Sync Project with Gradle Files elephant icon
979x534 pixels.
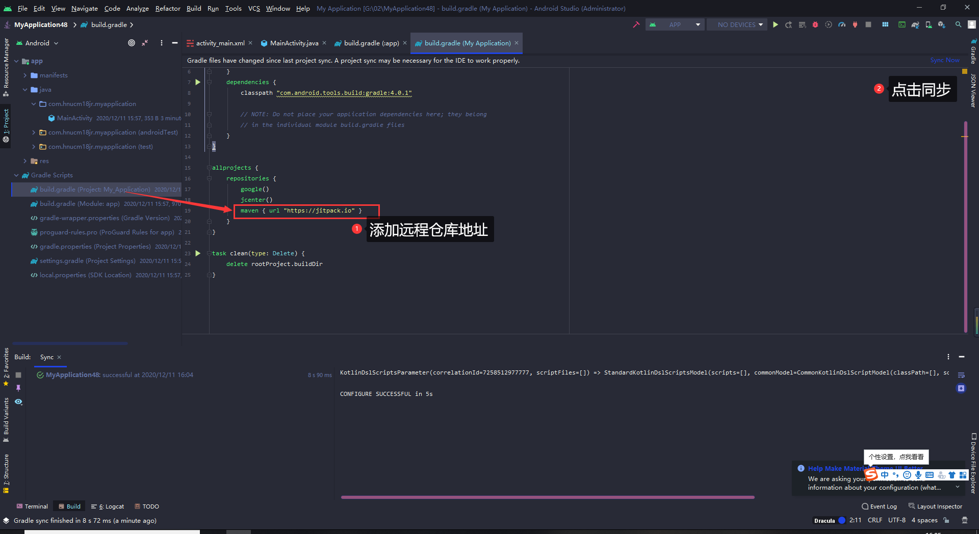[915, 24]
